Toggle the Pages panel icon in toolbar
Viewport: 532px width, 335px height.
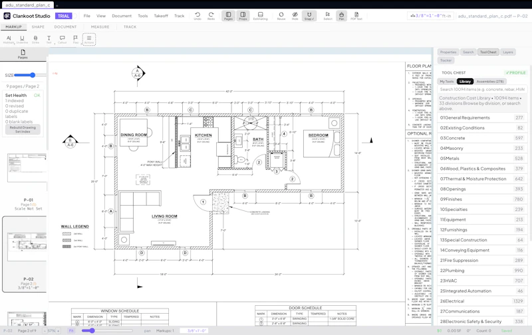tap(228, 15)
